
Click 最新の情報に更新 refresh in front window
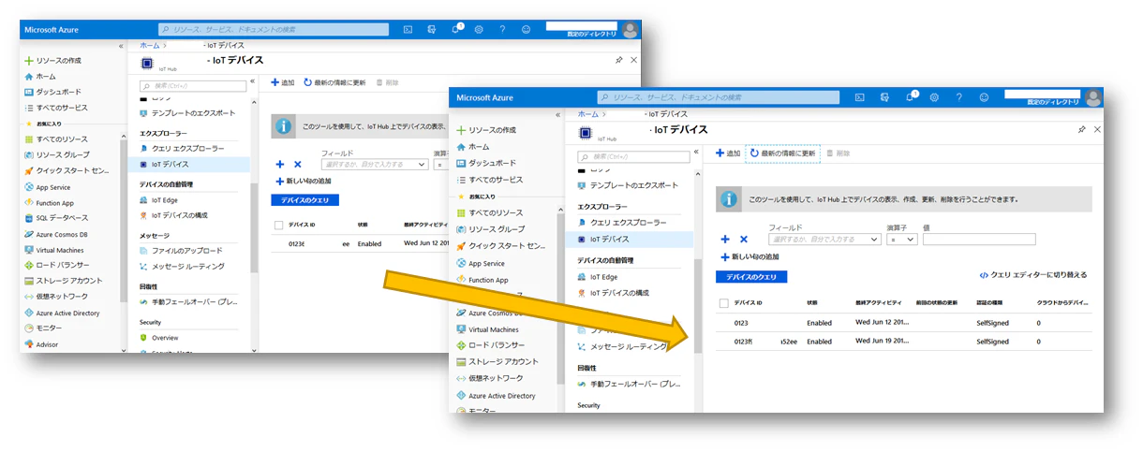click(782, 153)
